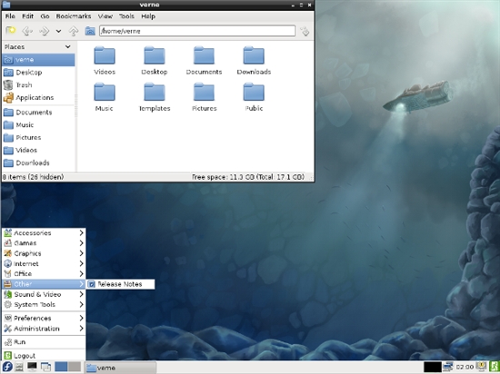The height and width of the screenshot is (374, 500).
Task: Go to parent folder with up arrow
Action: [74, 31]
